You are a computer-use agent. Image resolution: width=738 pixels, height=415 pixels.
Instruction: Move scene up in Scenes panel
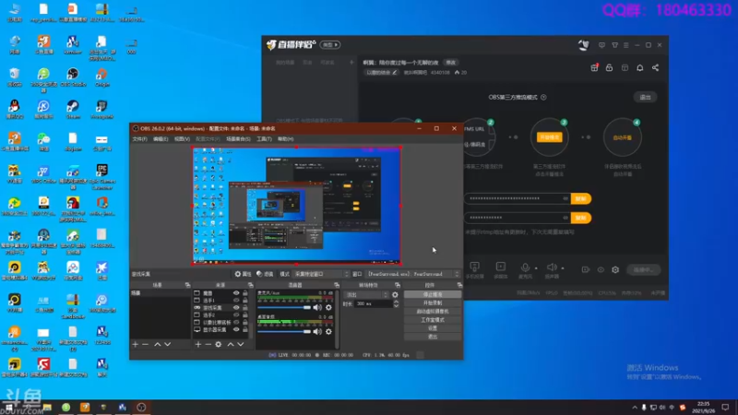pyautogui.click(x=158, y=344)
